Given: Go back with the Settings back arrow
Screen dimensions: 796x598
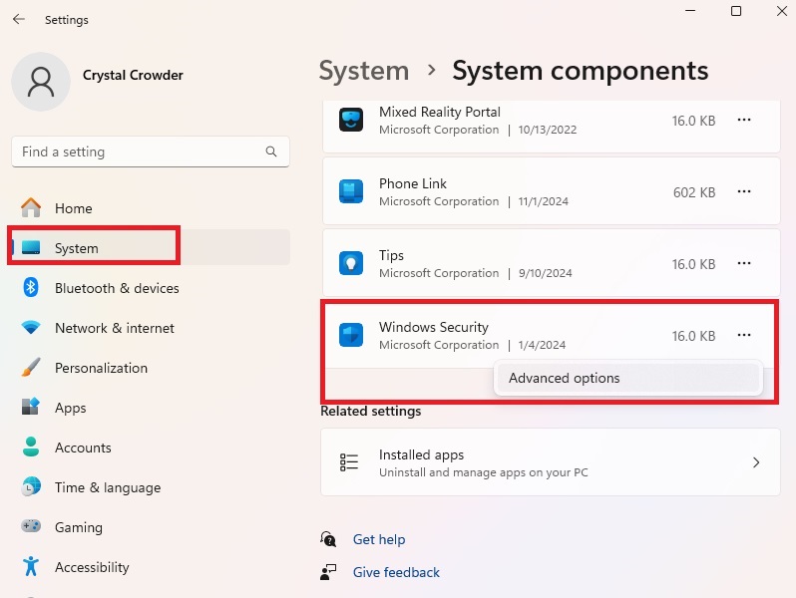Looking at the screenshot, I should point(19,19).
